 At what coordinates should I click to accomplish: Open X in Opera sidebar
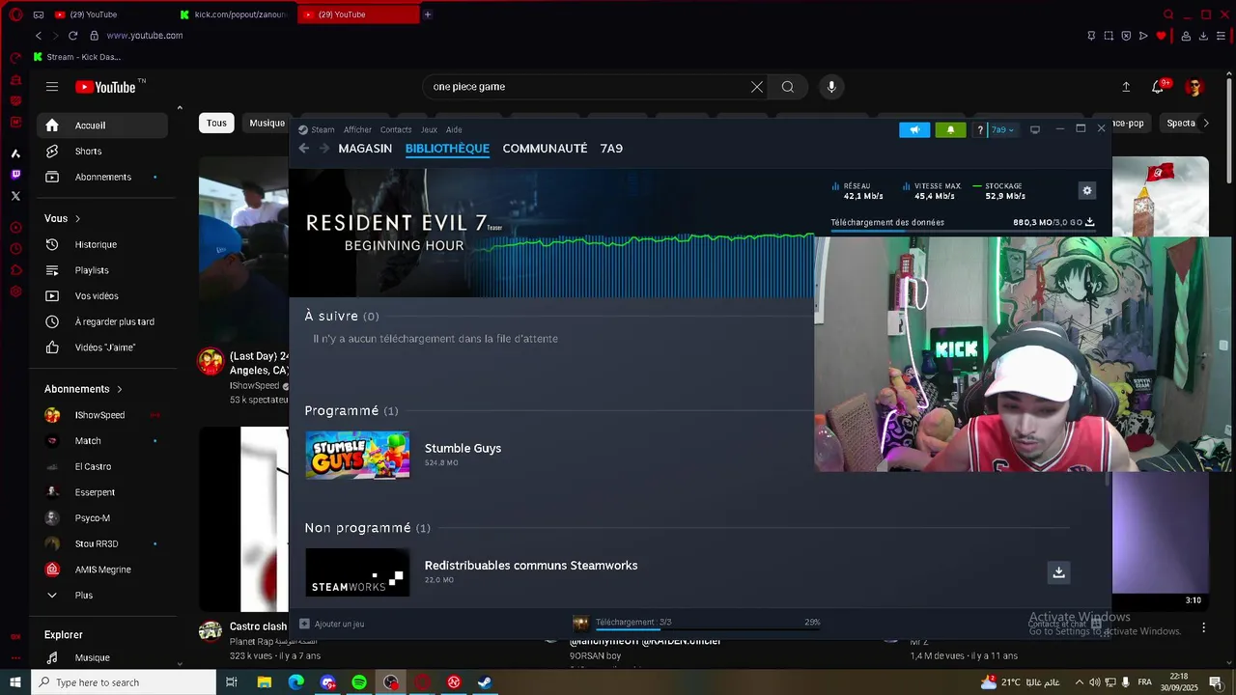[x=15, y=196]
